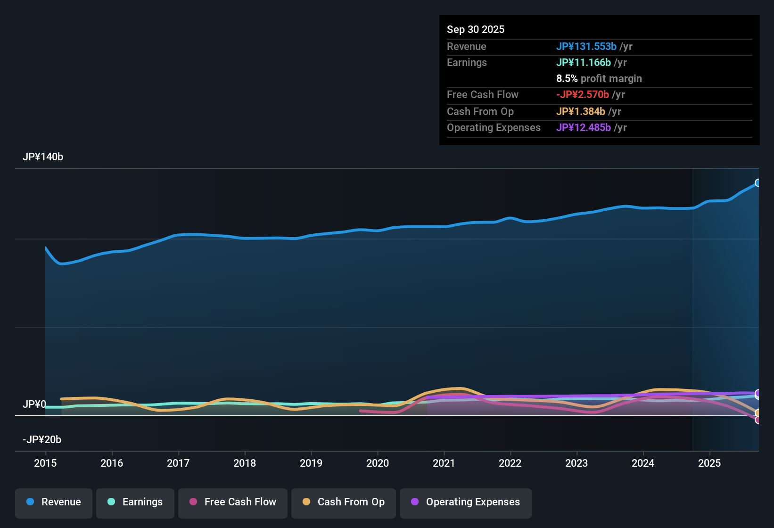The width and height of the screenshot is (774, 528).
Task: Click the Sep 30 2025 tooltip header
Action: [x=476, y=29]
